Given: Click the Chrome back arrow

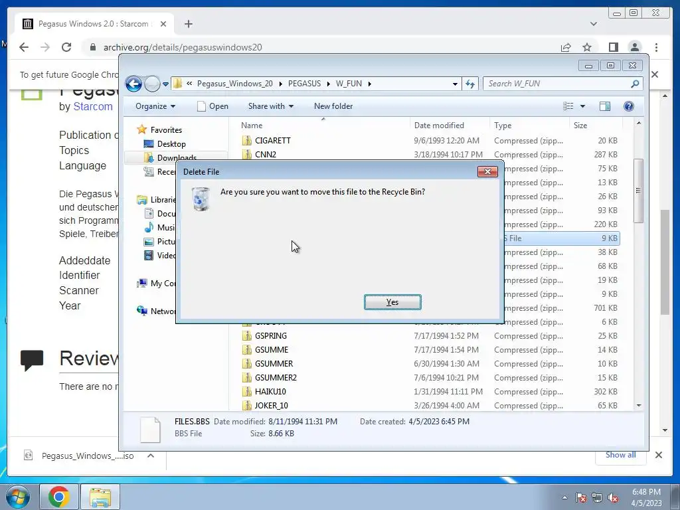Looking at the screenshot, I should tap(24, 47).
